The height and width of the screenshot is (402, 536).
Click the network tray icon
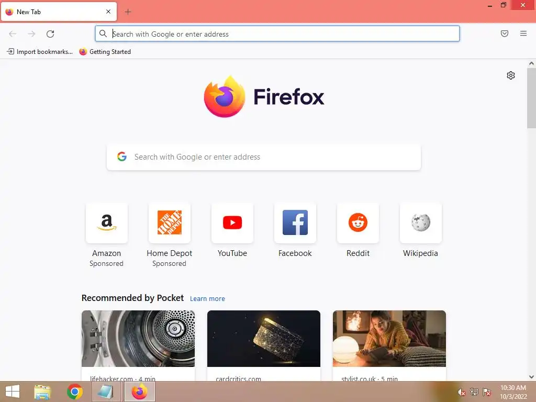(474, 392)
